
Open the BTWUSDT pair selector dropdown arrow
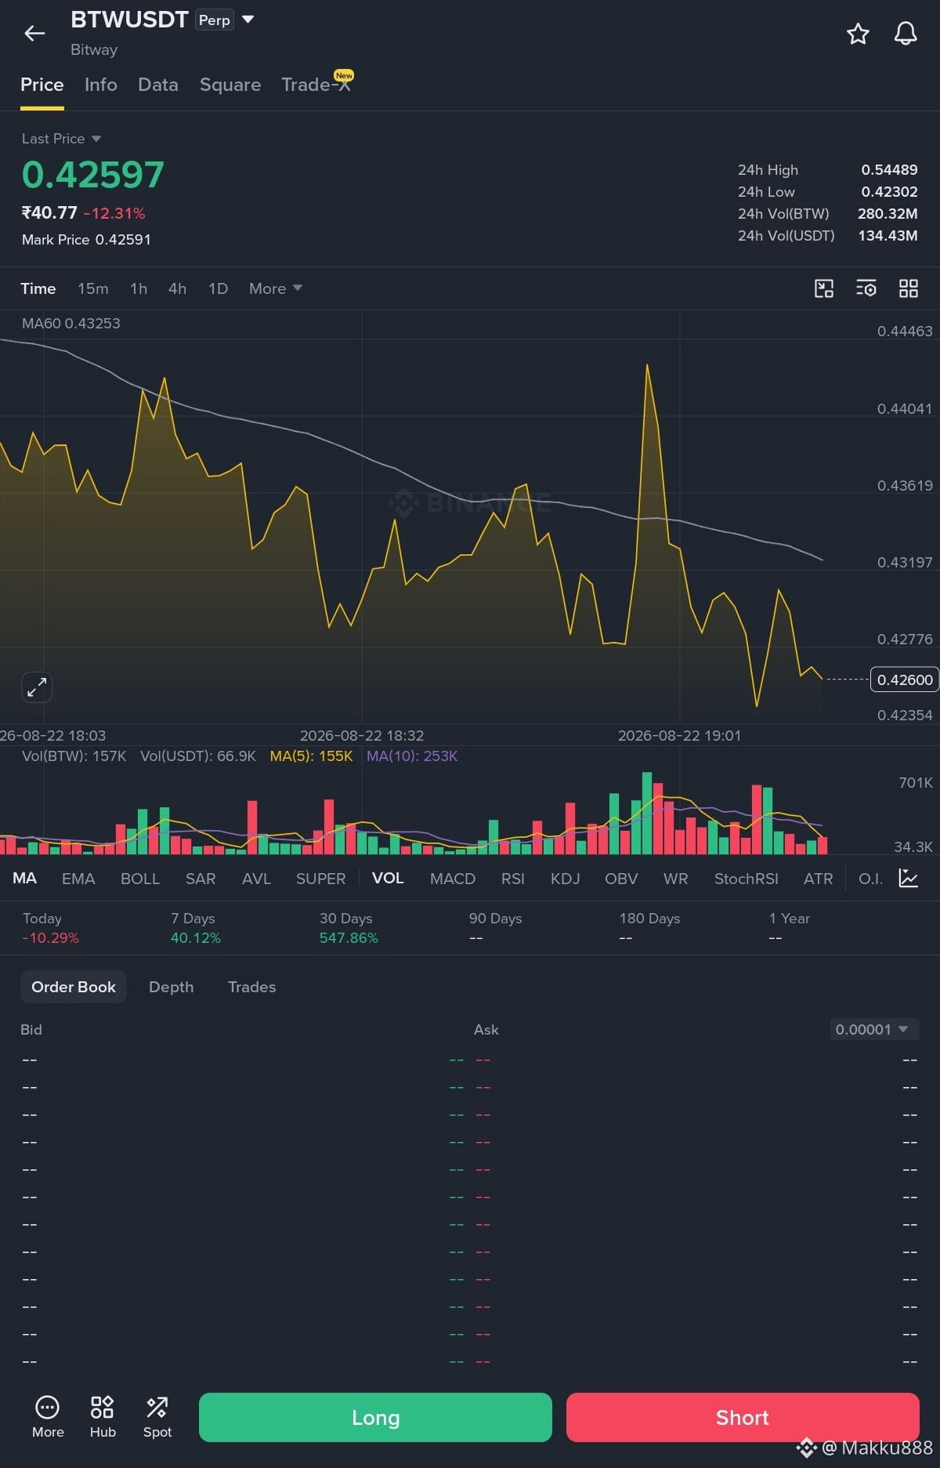click(x=248, y=20)
